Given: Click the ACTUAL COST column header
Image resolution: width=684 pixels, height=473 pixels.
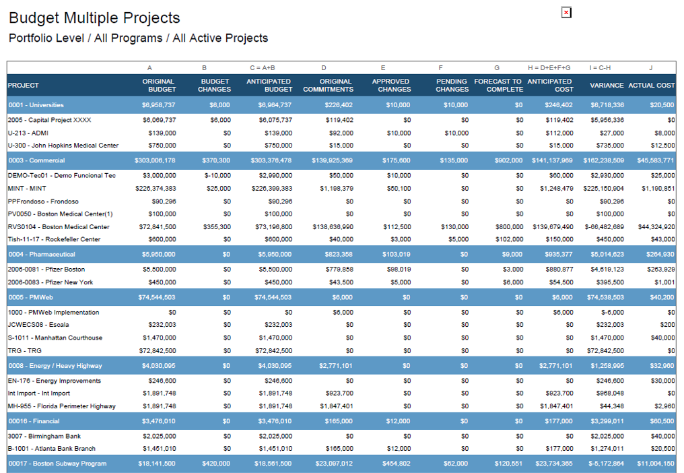Looking at the screenshot, I should pyautogui.click(x=651, y=85).
